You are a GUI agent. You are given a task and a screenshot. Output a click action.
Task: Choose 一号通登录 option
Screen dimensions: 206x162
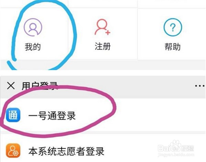pos(52,116)
